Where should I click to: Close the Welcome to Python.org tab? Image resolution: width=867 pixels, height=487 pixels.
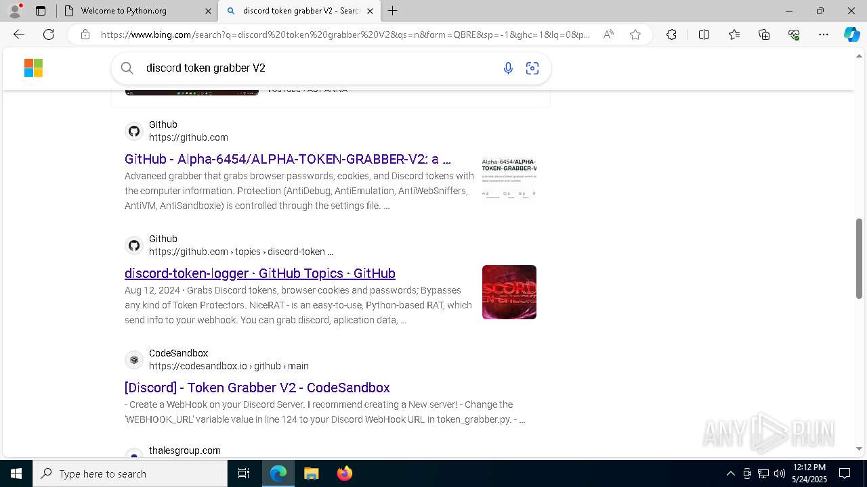coord(207,11)
